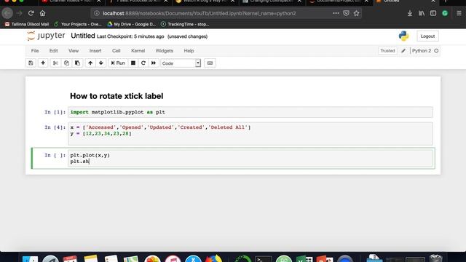Open the Kernel menu
The image size is (466, 262).
138,51
